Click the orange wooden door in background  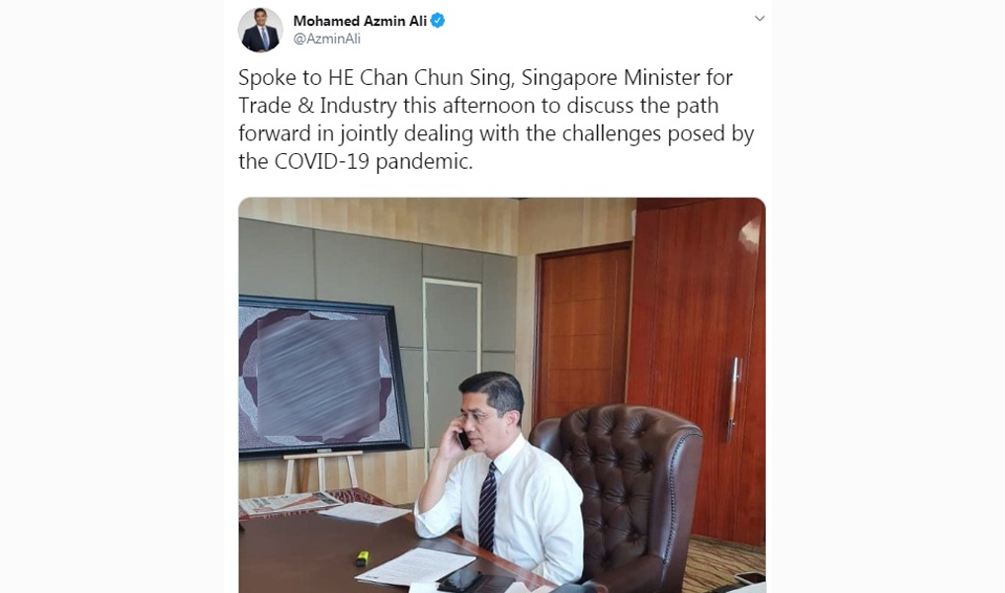tap(583, 332)
